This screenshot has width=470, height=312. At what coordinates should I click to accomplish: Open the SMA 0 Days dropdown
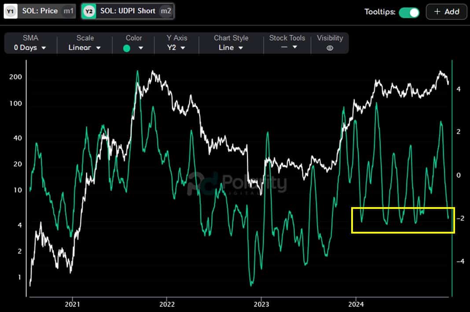click(30, 48)
